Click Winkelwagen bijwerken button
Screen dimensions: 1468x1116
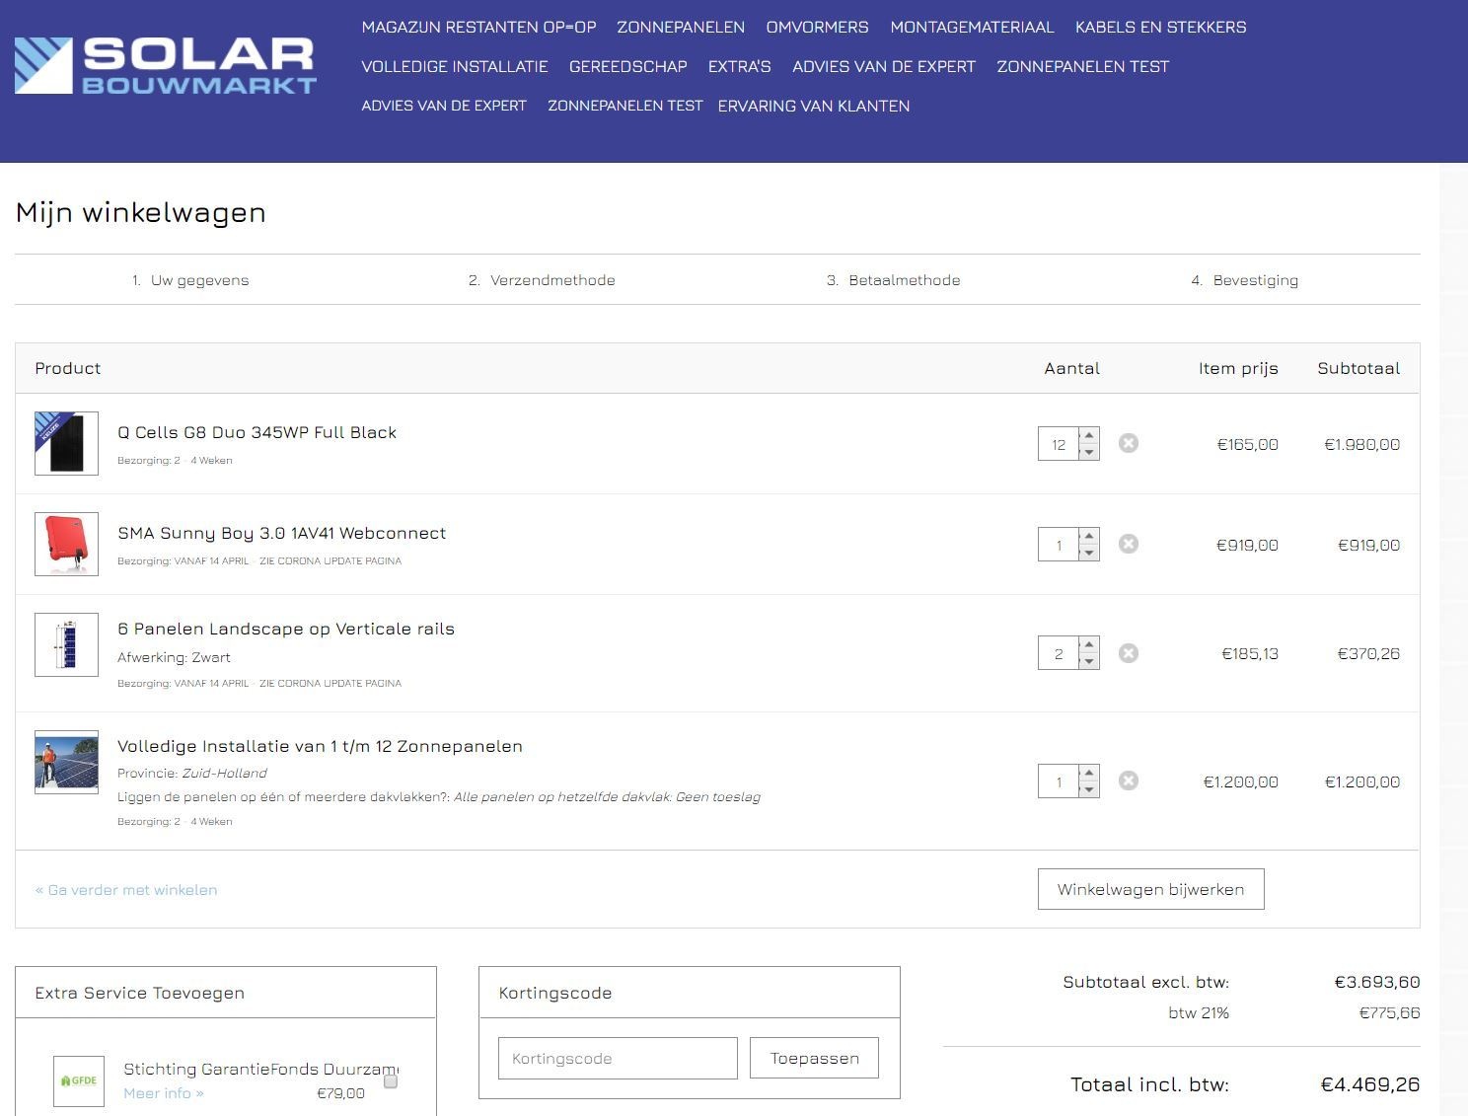[x=1151, y=889]
